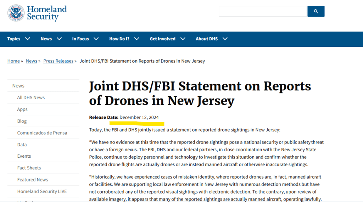363x202 pixels.
Task: Click the Homeland Security wordmark text
Action: (47, 13)
